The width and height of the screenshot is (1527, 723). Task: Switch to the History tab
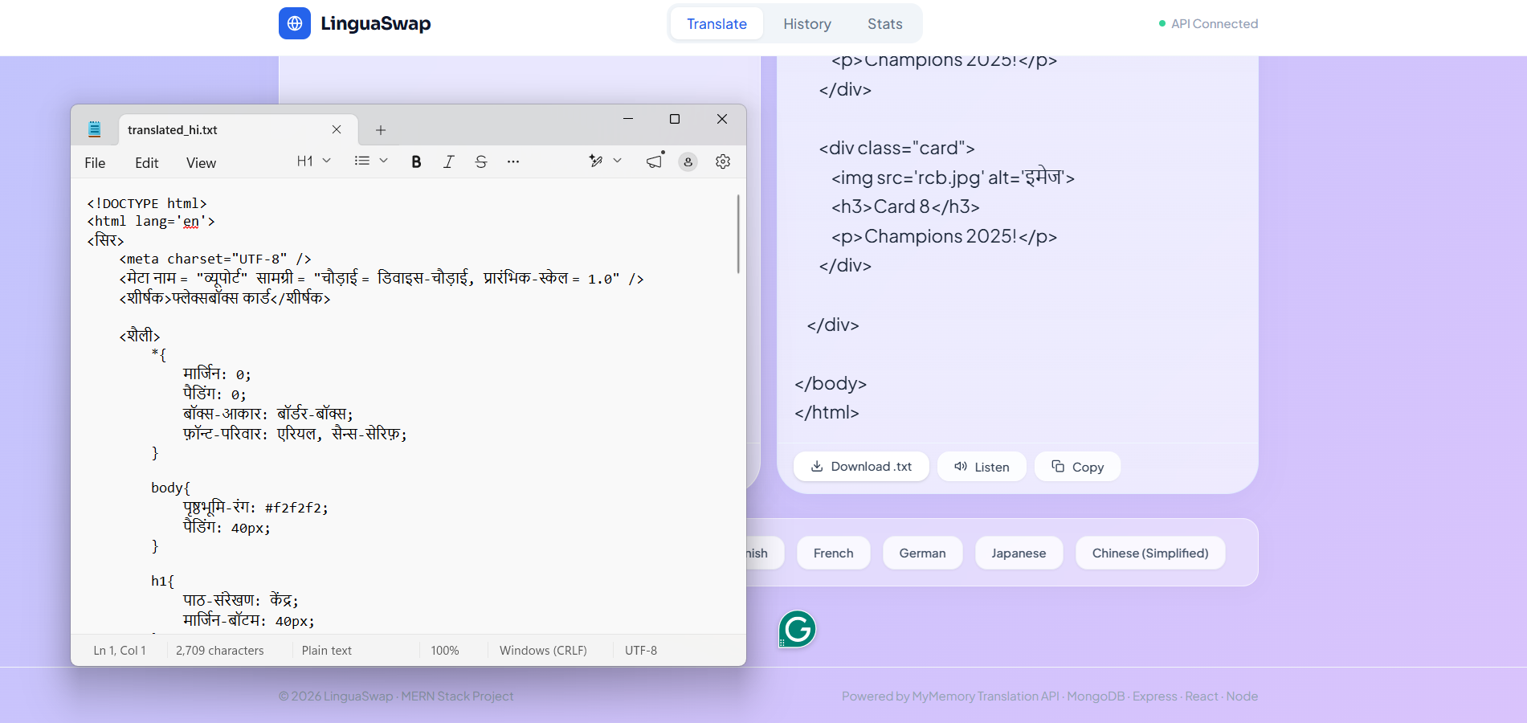coord(807,24)
